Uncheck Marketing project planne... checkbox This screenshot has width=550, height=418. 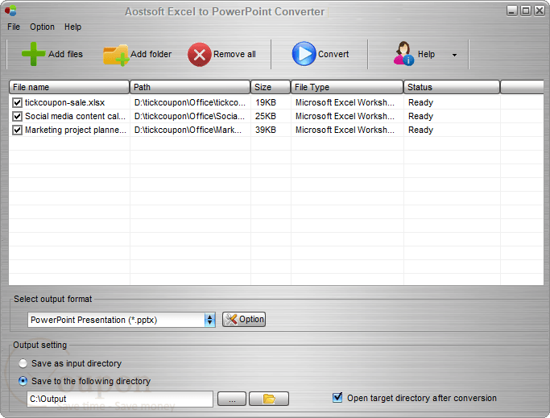(x=17, y=130)
